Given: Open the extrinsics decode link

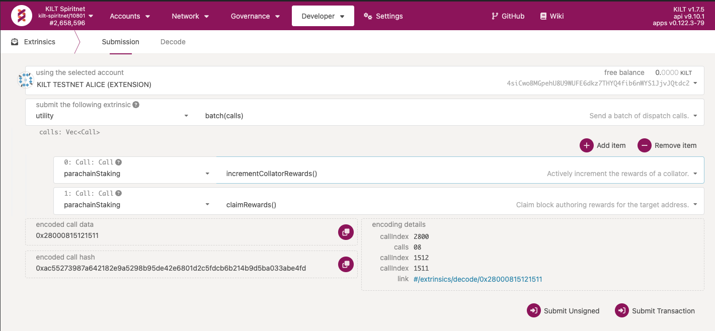Looking at the screenshot, I should point(478,279).
